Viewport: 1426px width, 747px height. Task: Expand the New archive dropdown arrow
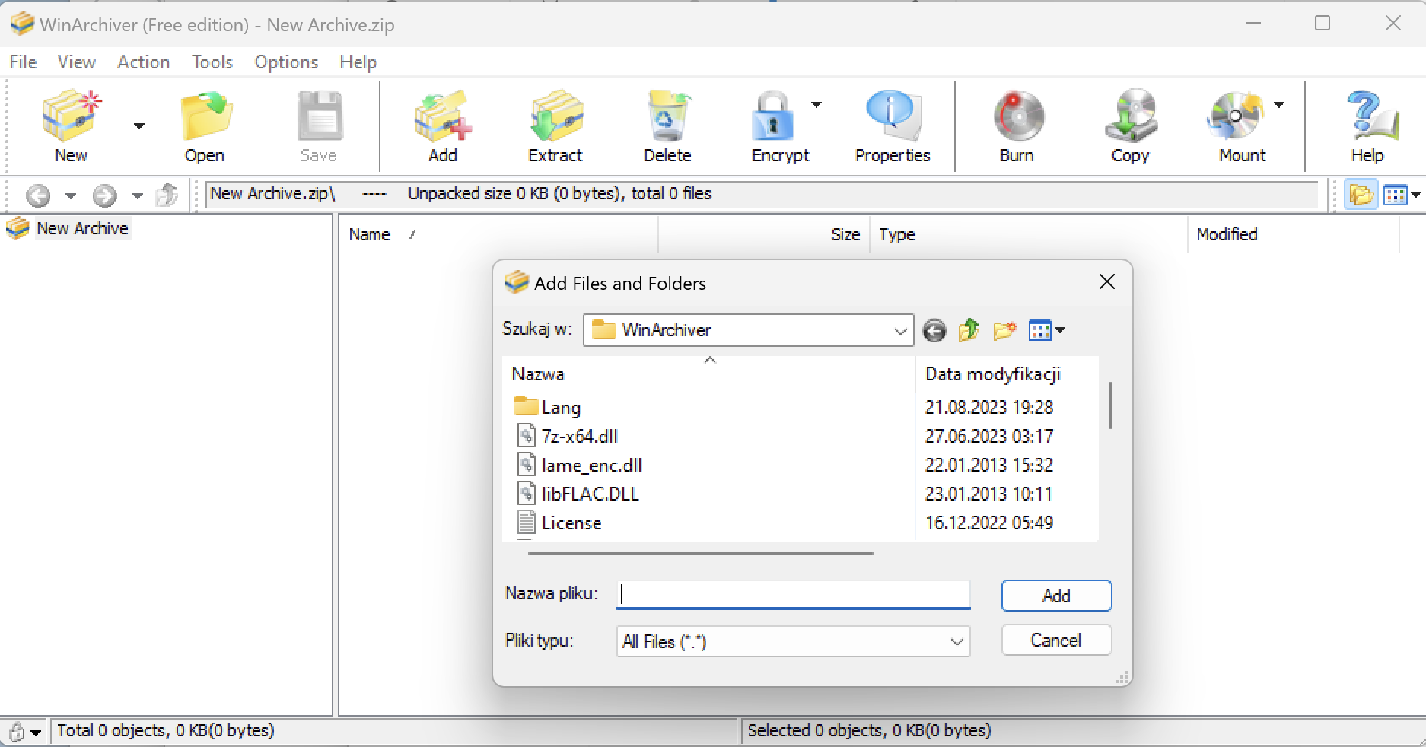pyautogui.click(x=139, y=126)
